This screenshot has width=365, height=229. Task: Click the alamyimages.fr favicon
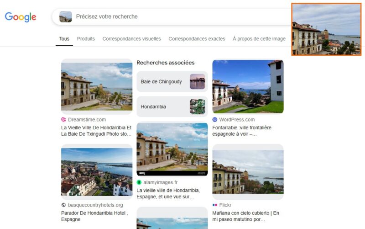pyautogui.click(x=139, y=182)
